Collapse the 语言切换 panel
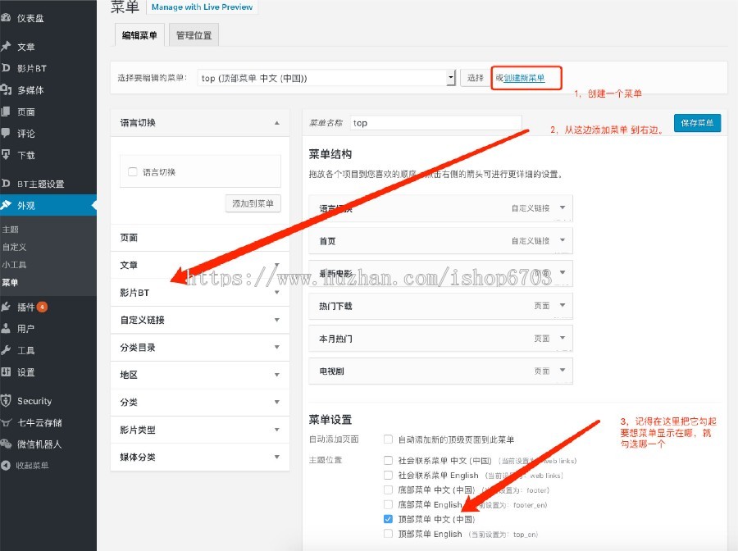This screenshot has height=551, width=738. [277, 123]
